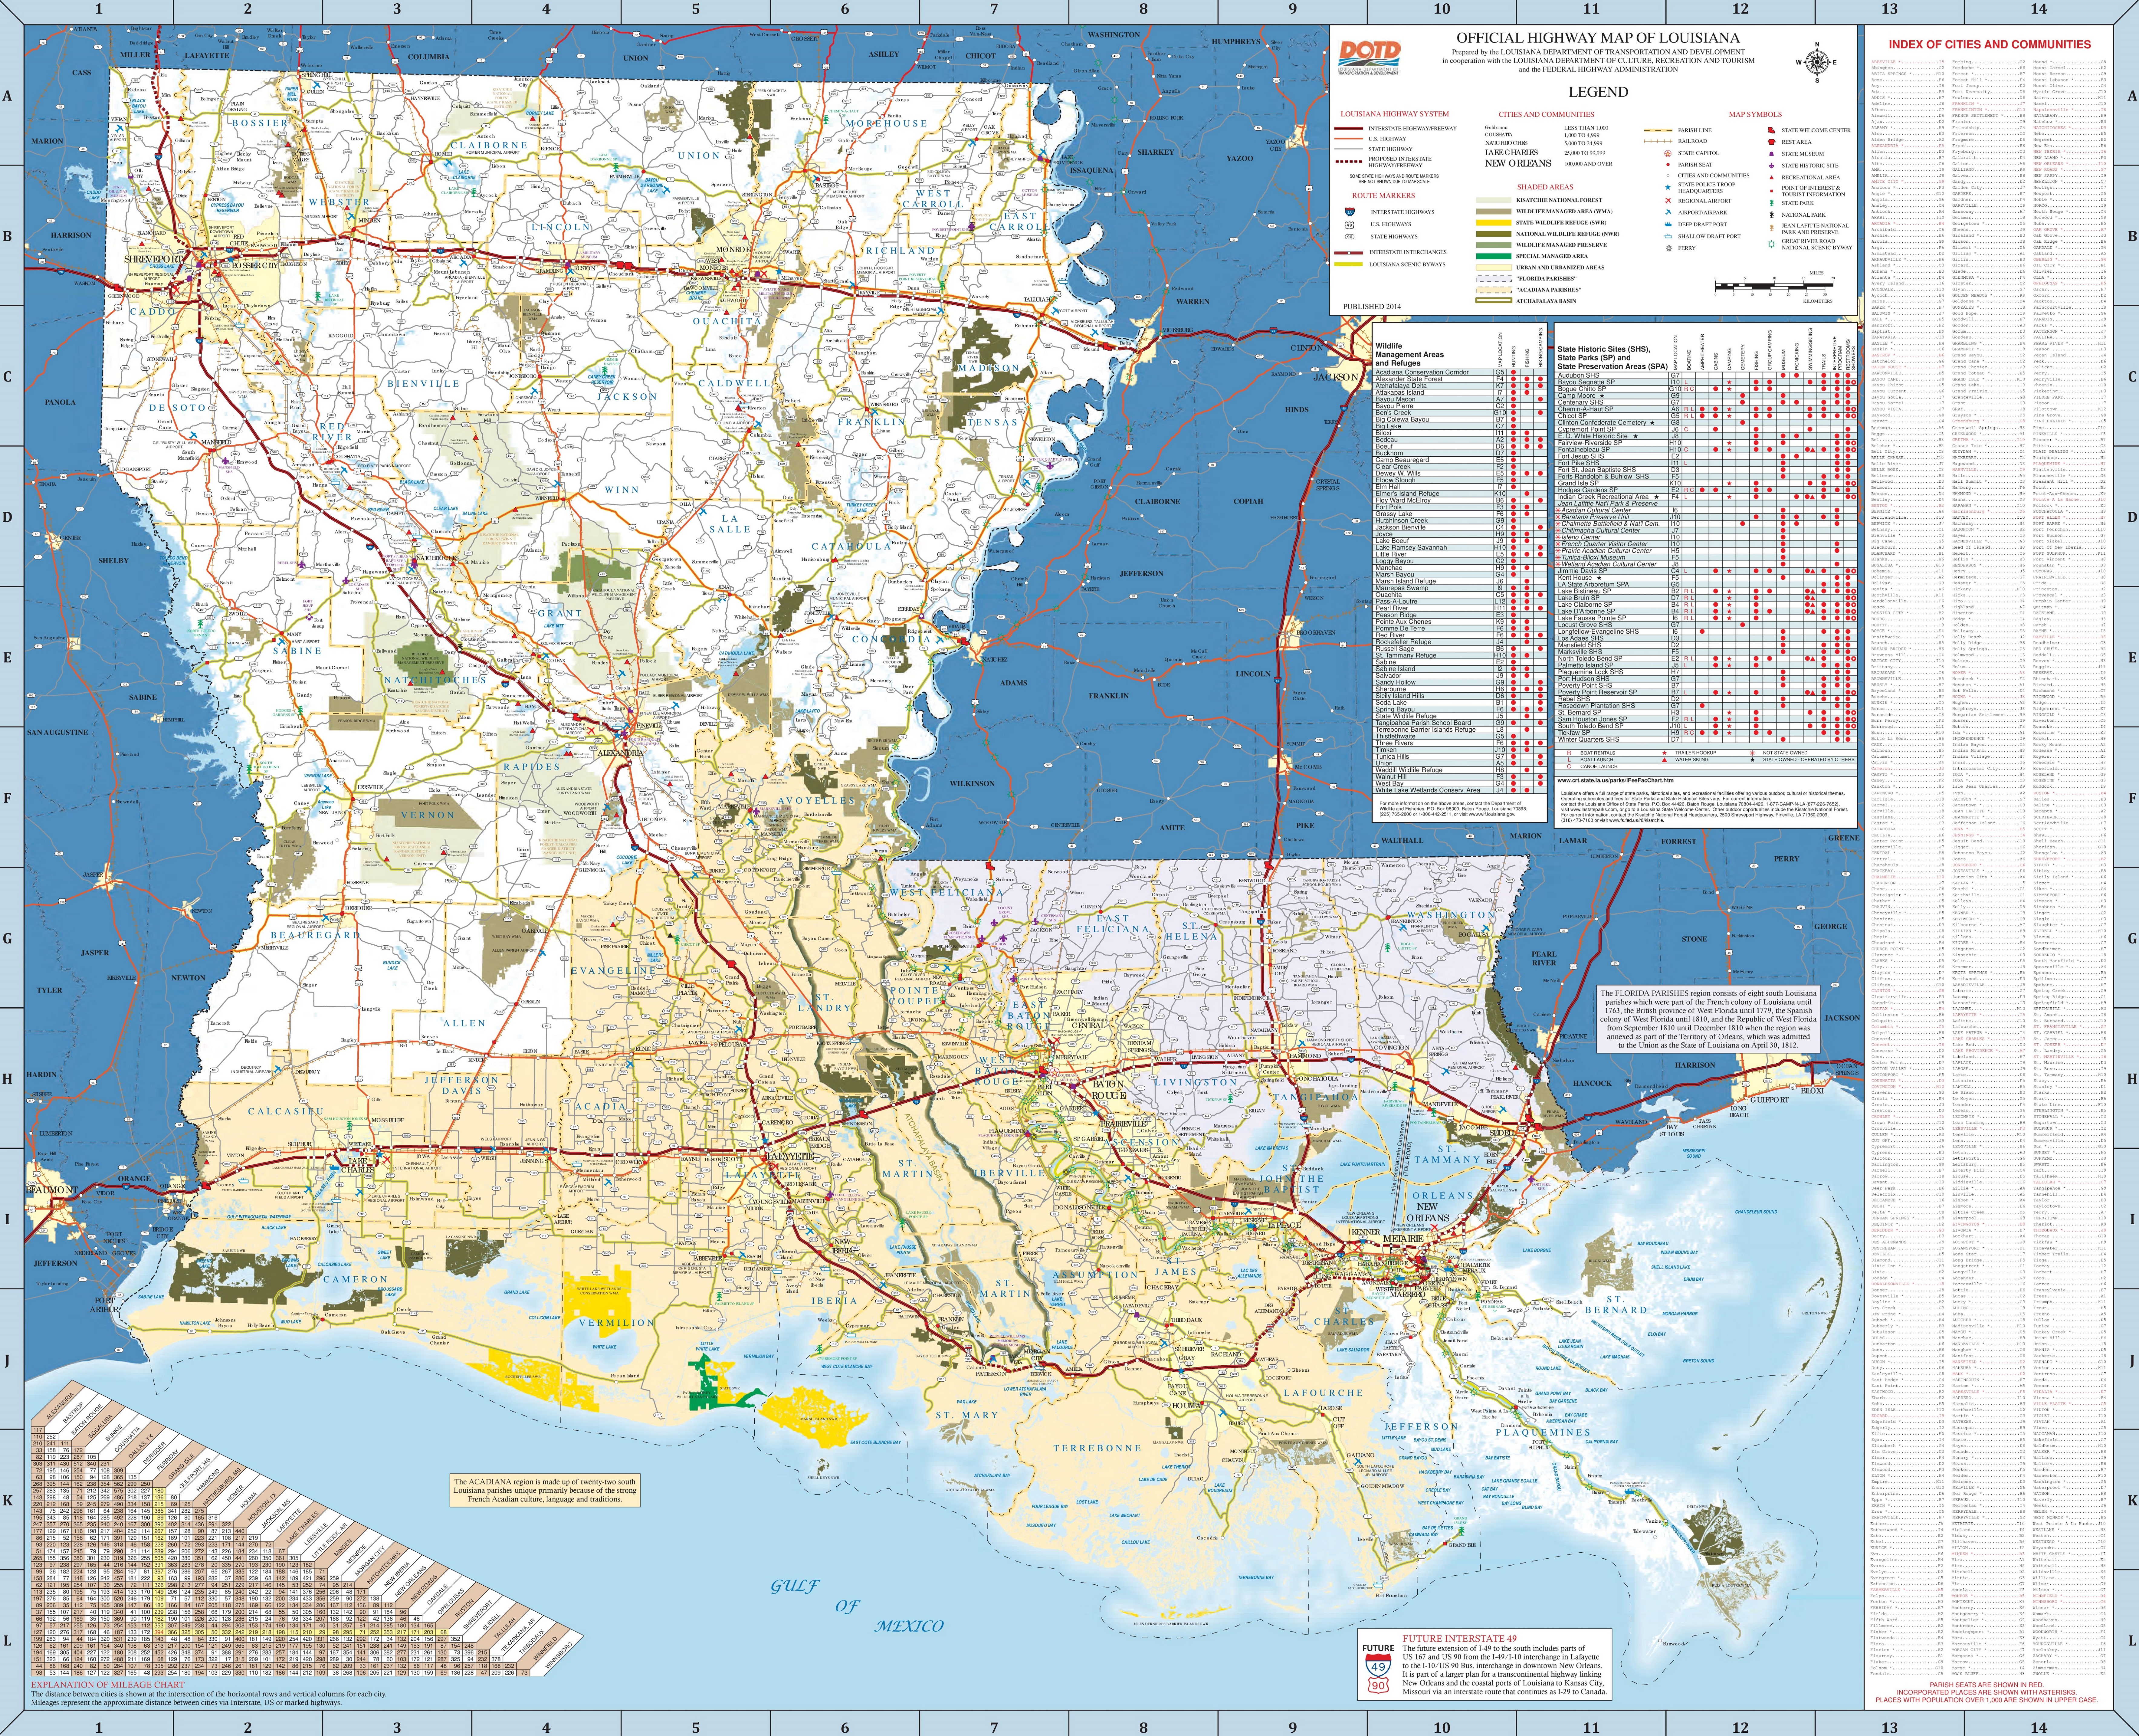Image resolution: width=2139 pixels, height=1736 pixels.
Task: Click the 'NATCHITOCHES' parish label on the map
Action: coord(435,680)
